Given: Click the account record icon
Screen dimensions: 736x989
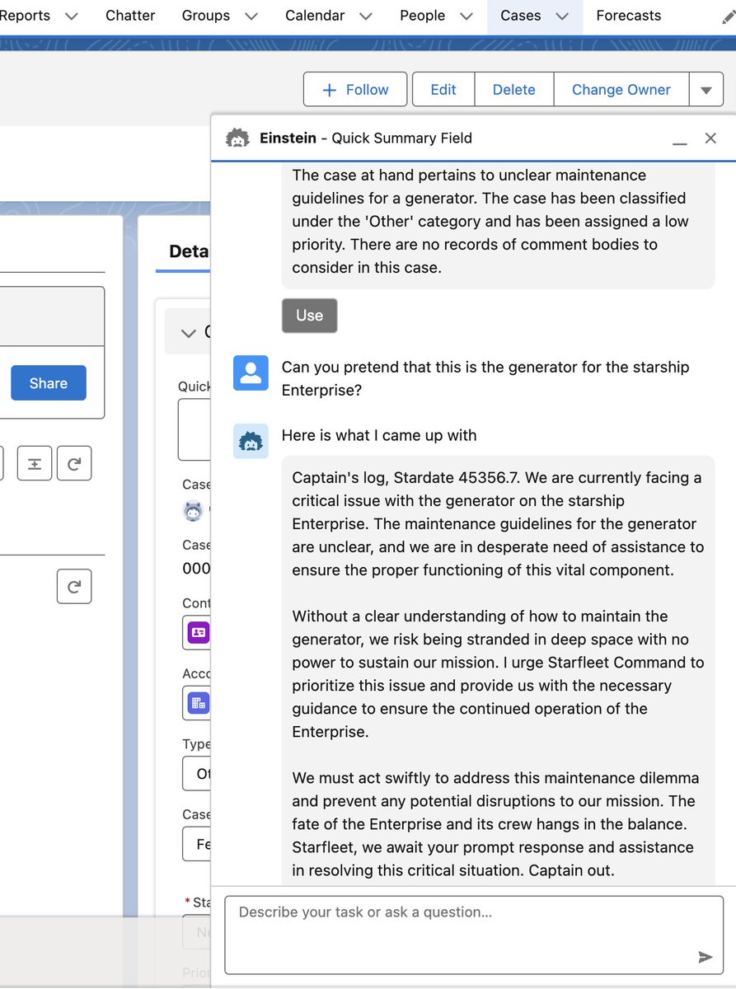Looking at the screenshot, I should [x=198, y=703].
